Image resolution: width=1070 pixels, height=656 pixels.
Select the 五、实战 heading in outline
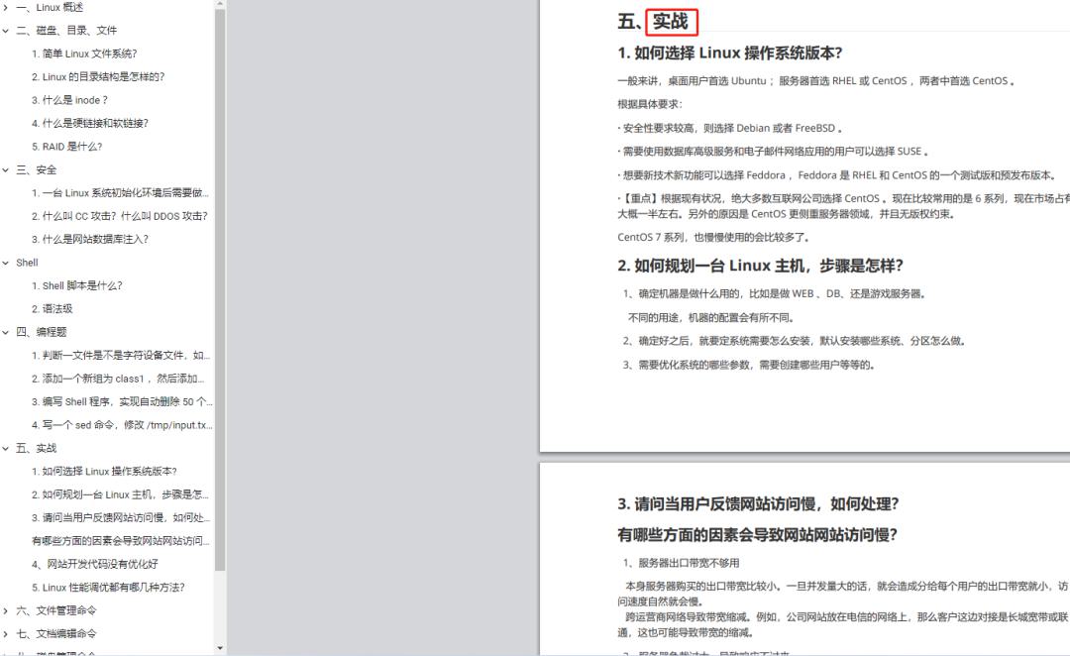coord(37,449)
